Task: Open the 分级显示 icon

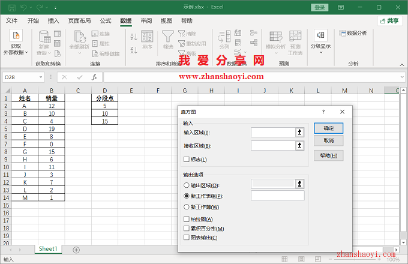Action: click(320, 35)
